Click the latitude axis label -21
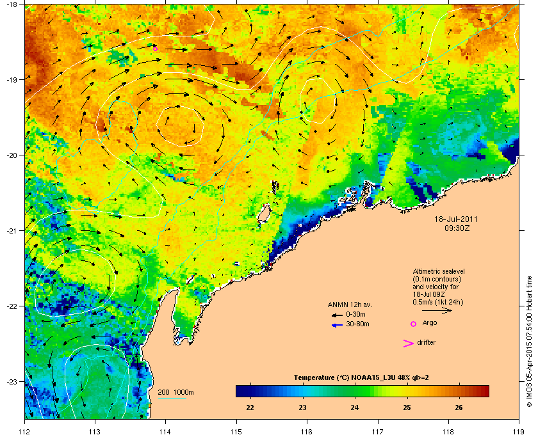This screenshot has height=435, width=538. (12, 231)
